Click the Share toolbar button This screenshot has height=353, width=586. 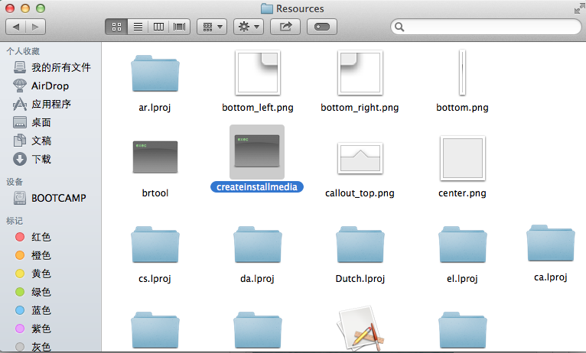coord(285,27)
